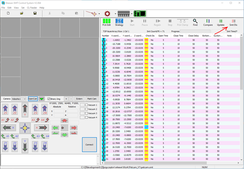Open the CL Feeder menu
This screenshot has height=169, width=244.
(32, 7)
